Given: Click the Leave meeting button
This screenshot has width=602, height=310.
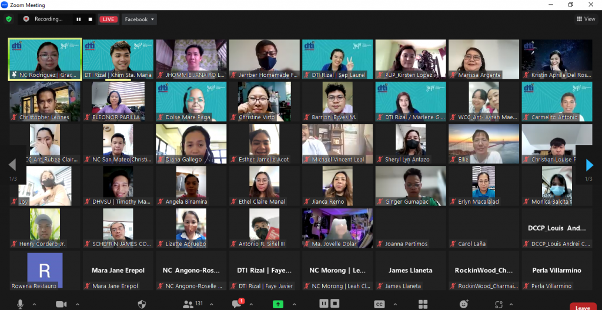Looking at the screenshot, I should (583, 307).
